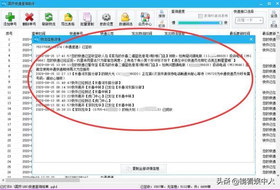The height and width of the screenshot is (190, 280).
Task: Adjust the 查询速度 speed slider
Action: coord(200,23)
